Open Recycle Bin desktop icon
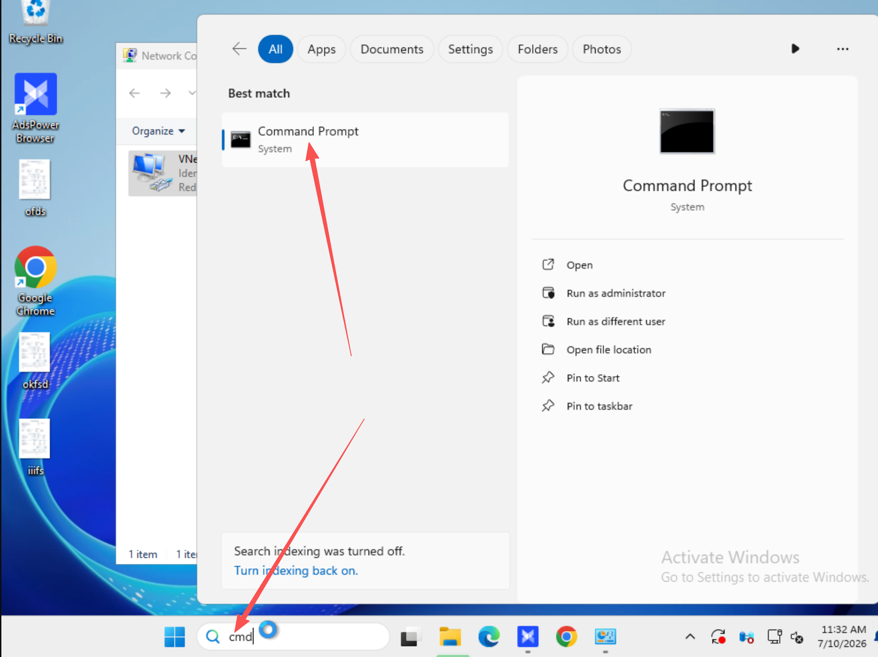This screenshot has height=657, width=878. tap(36, 22)
